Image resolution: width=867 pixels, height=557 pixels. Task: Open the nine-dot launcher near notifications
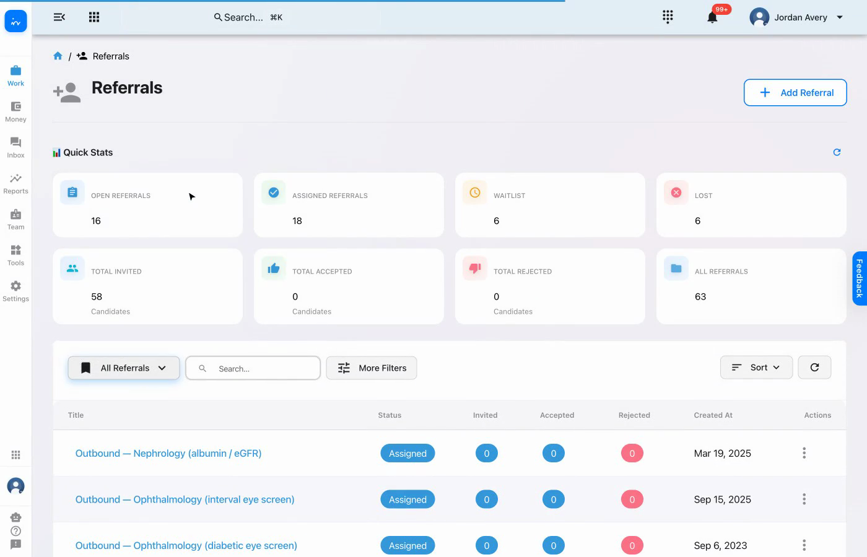pyautogui.click(x=668, y=17)
